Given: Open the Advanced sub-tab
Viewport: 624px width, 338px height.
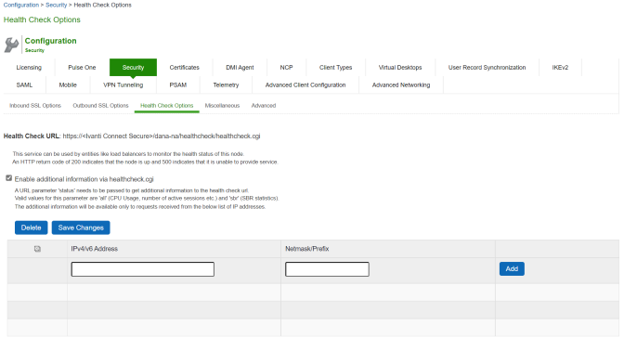Looking at the screenshot, I should point(264,106).
